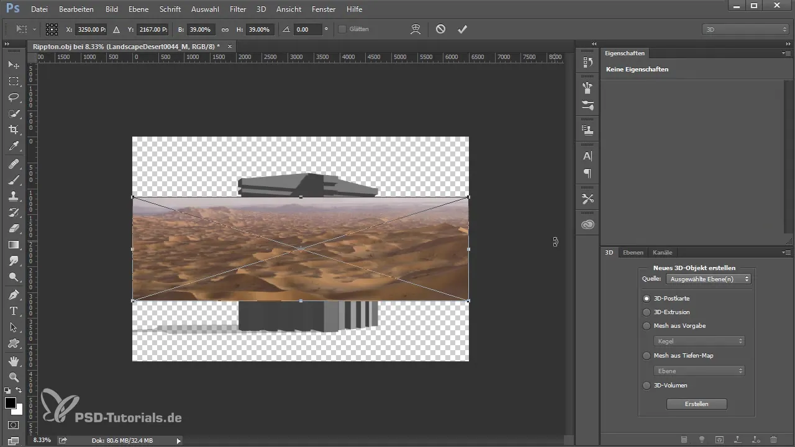The image size is (795, 447).
Task: Select Mesh aus Vorgabe radio button
Action: [x=647, y=326]
